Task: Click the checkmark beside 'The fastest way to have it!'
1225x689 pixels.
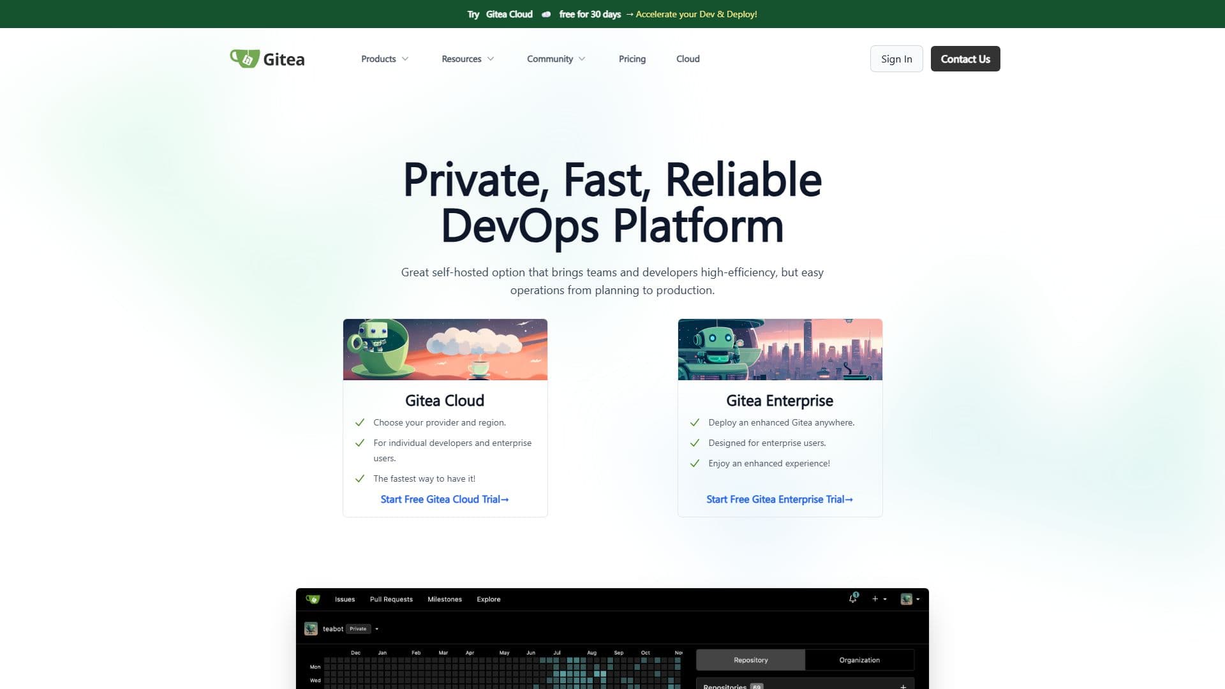Action: coord(360,478)
